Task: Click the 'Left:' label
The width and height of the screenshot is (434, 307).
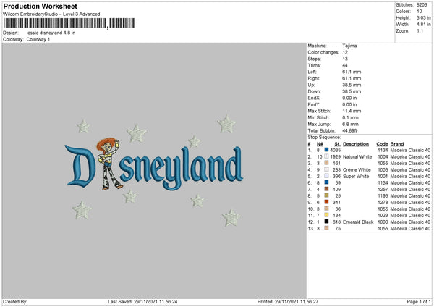Action: coord(312,72)
